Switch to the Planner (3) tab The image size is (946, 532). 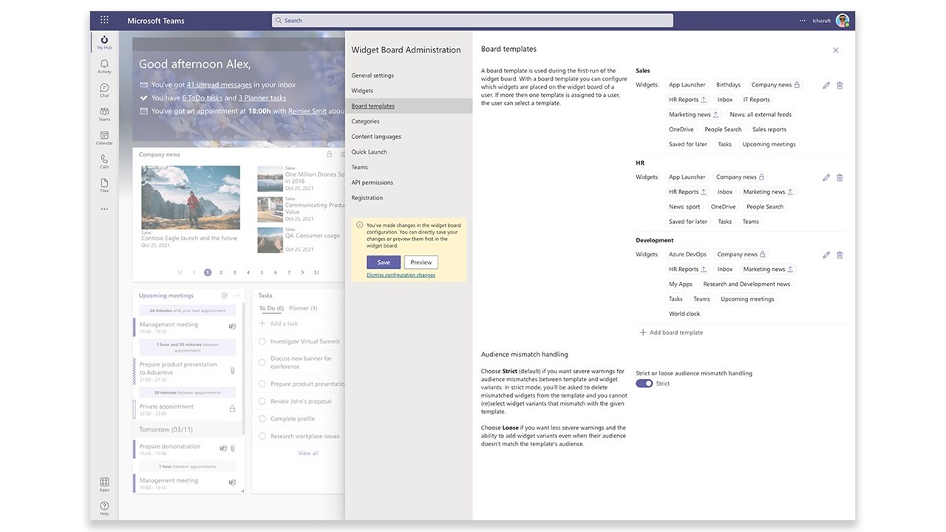(303, 308)
